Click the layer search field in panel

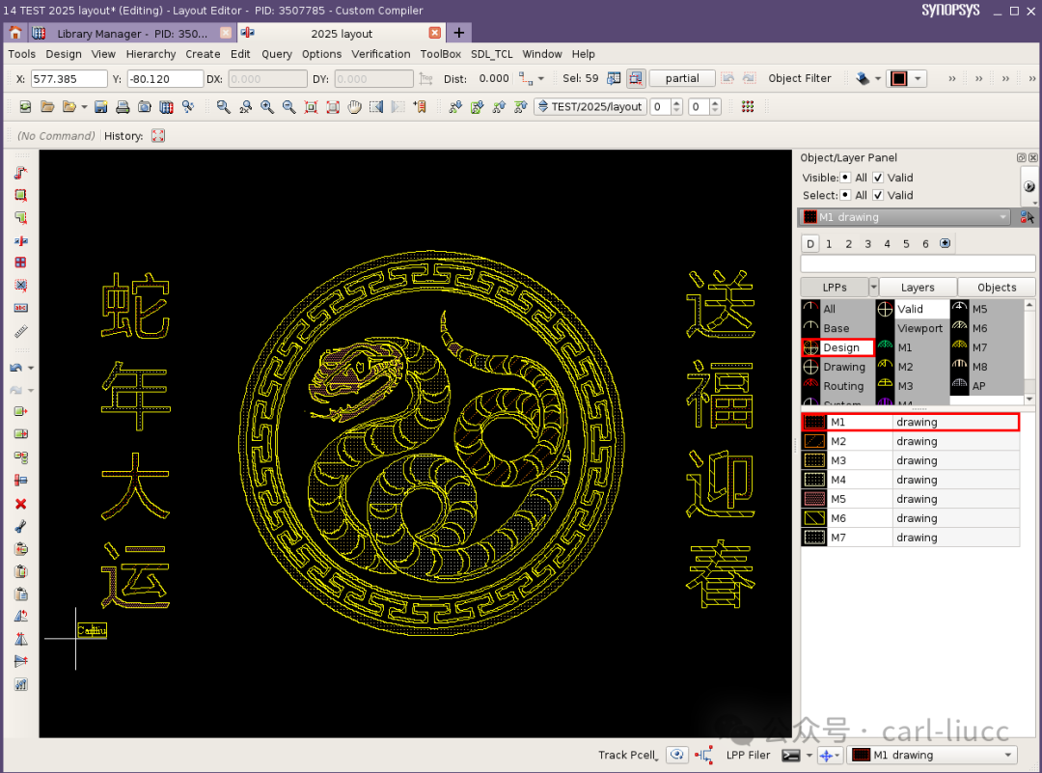918,263
